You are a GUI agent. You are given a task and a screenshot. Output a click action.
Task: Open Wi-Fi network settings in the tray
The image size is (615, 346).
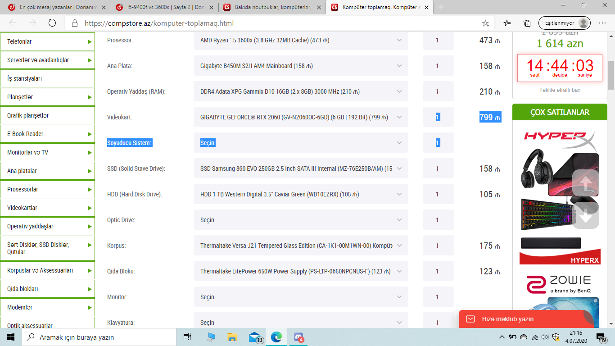pyautogui.click(x=534, y=337)
